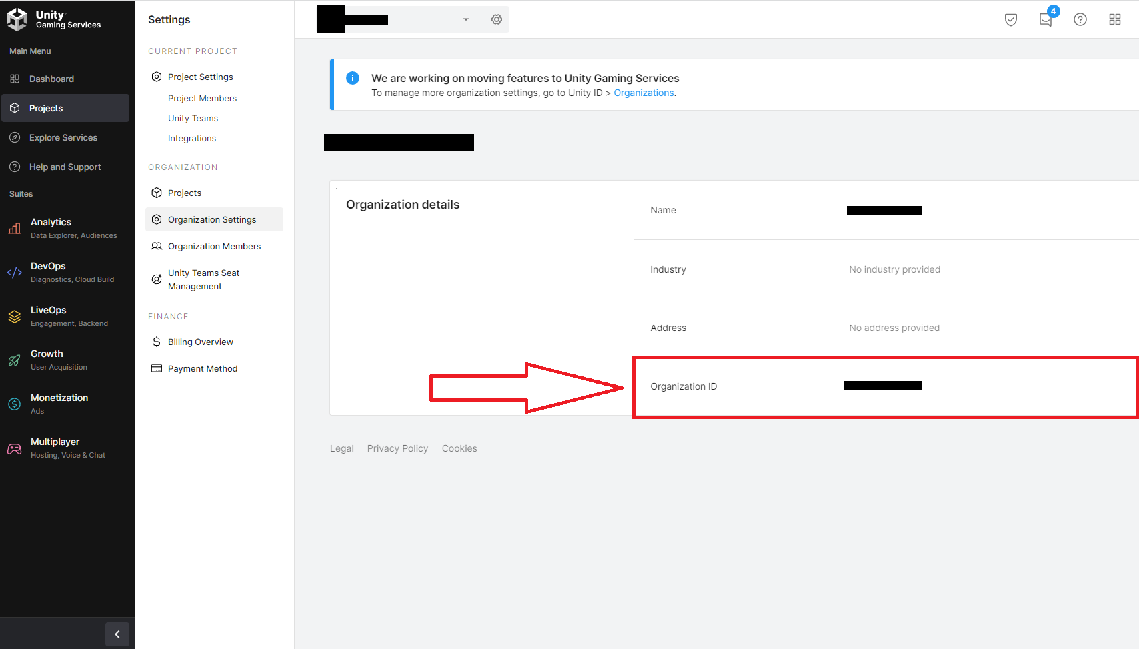Open notifications inbox with badge 4

[x=1046, y=19]
